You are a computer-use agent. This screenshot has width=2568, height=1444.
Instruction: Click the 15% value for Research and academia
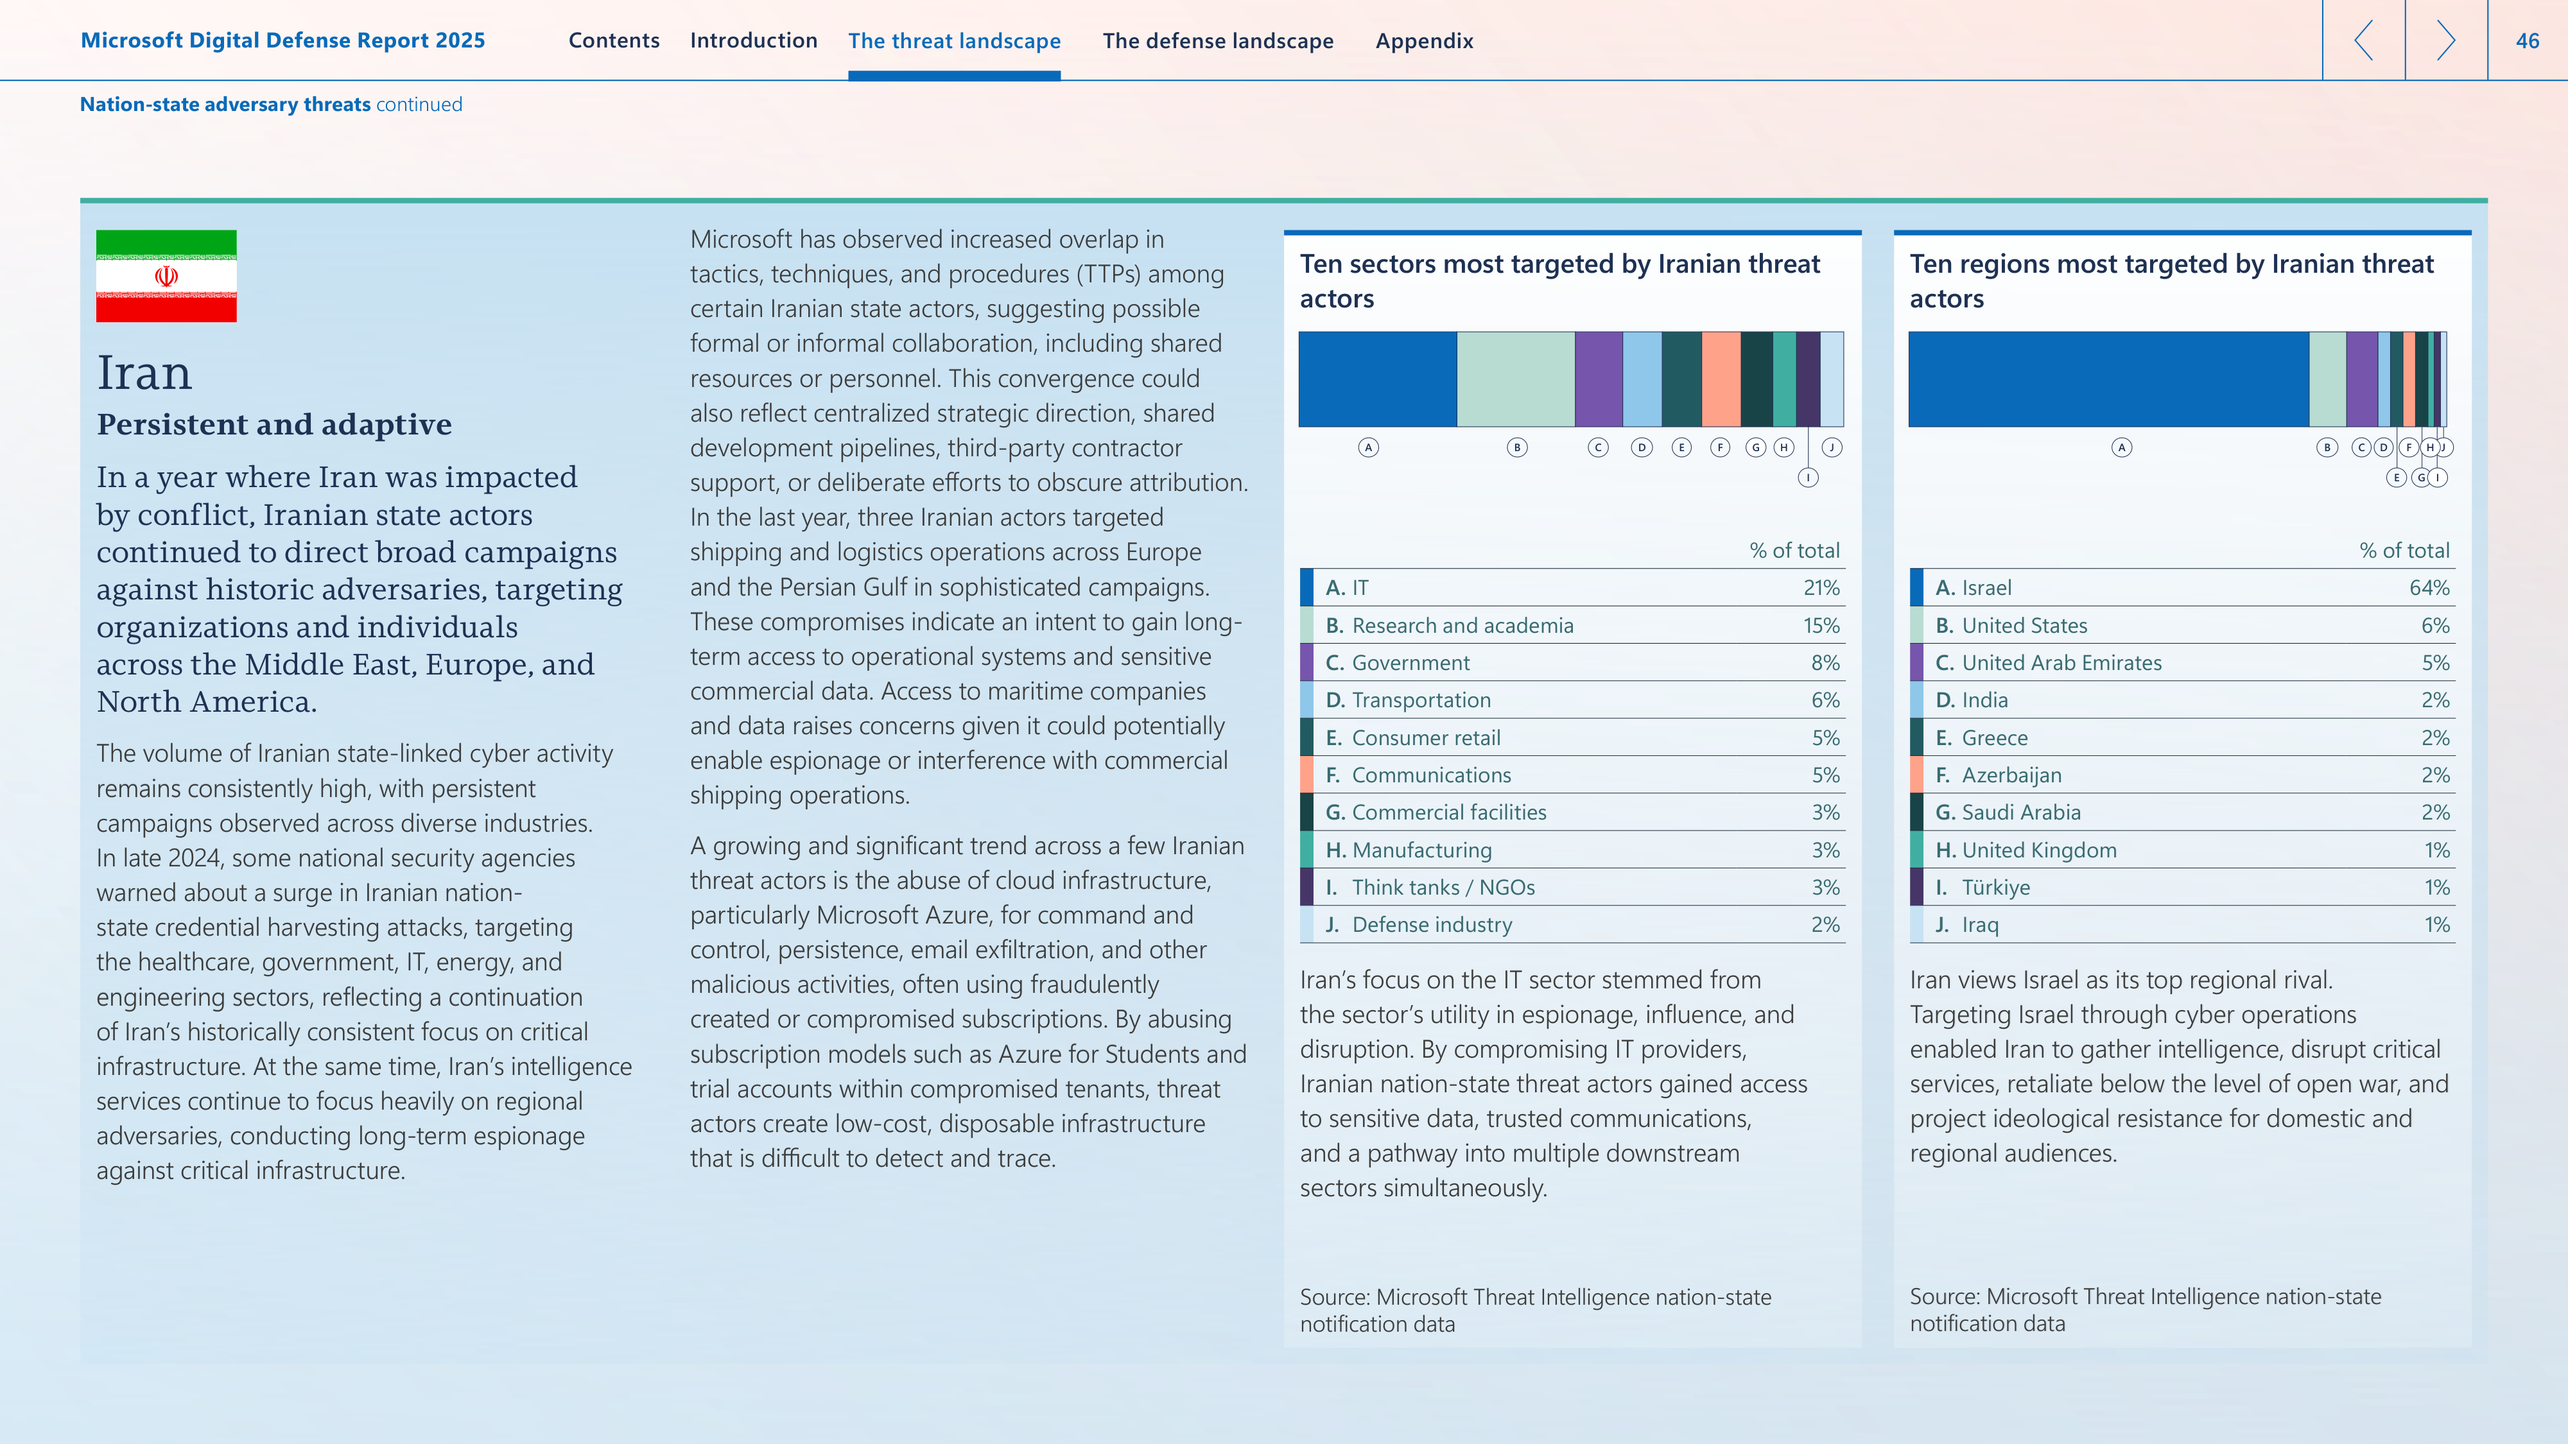(1821, 626)
